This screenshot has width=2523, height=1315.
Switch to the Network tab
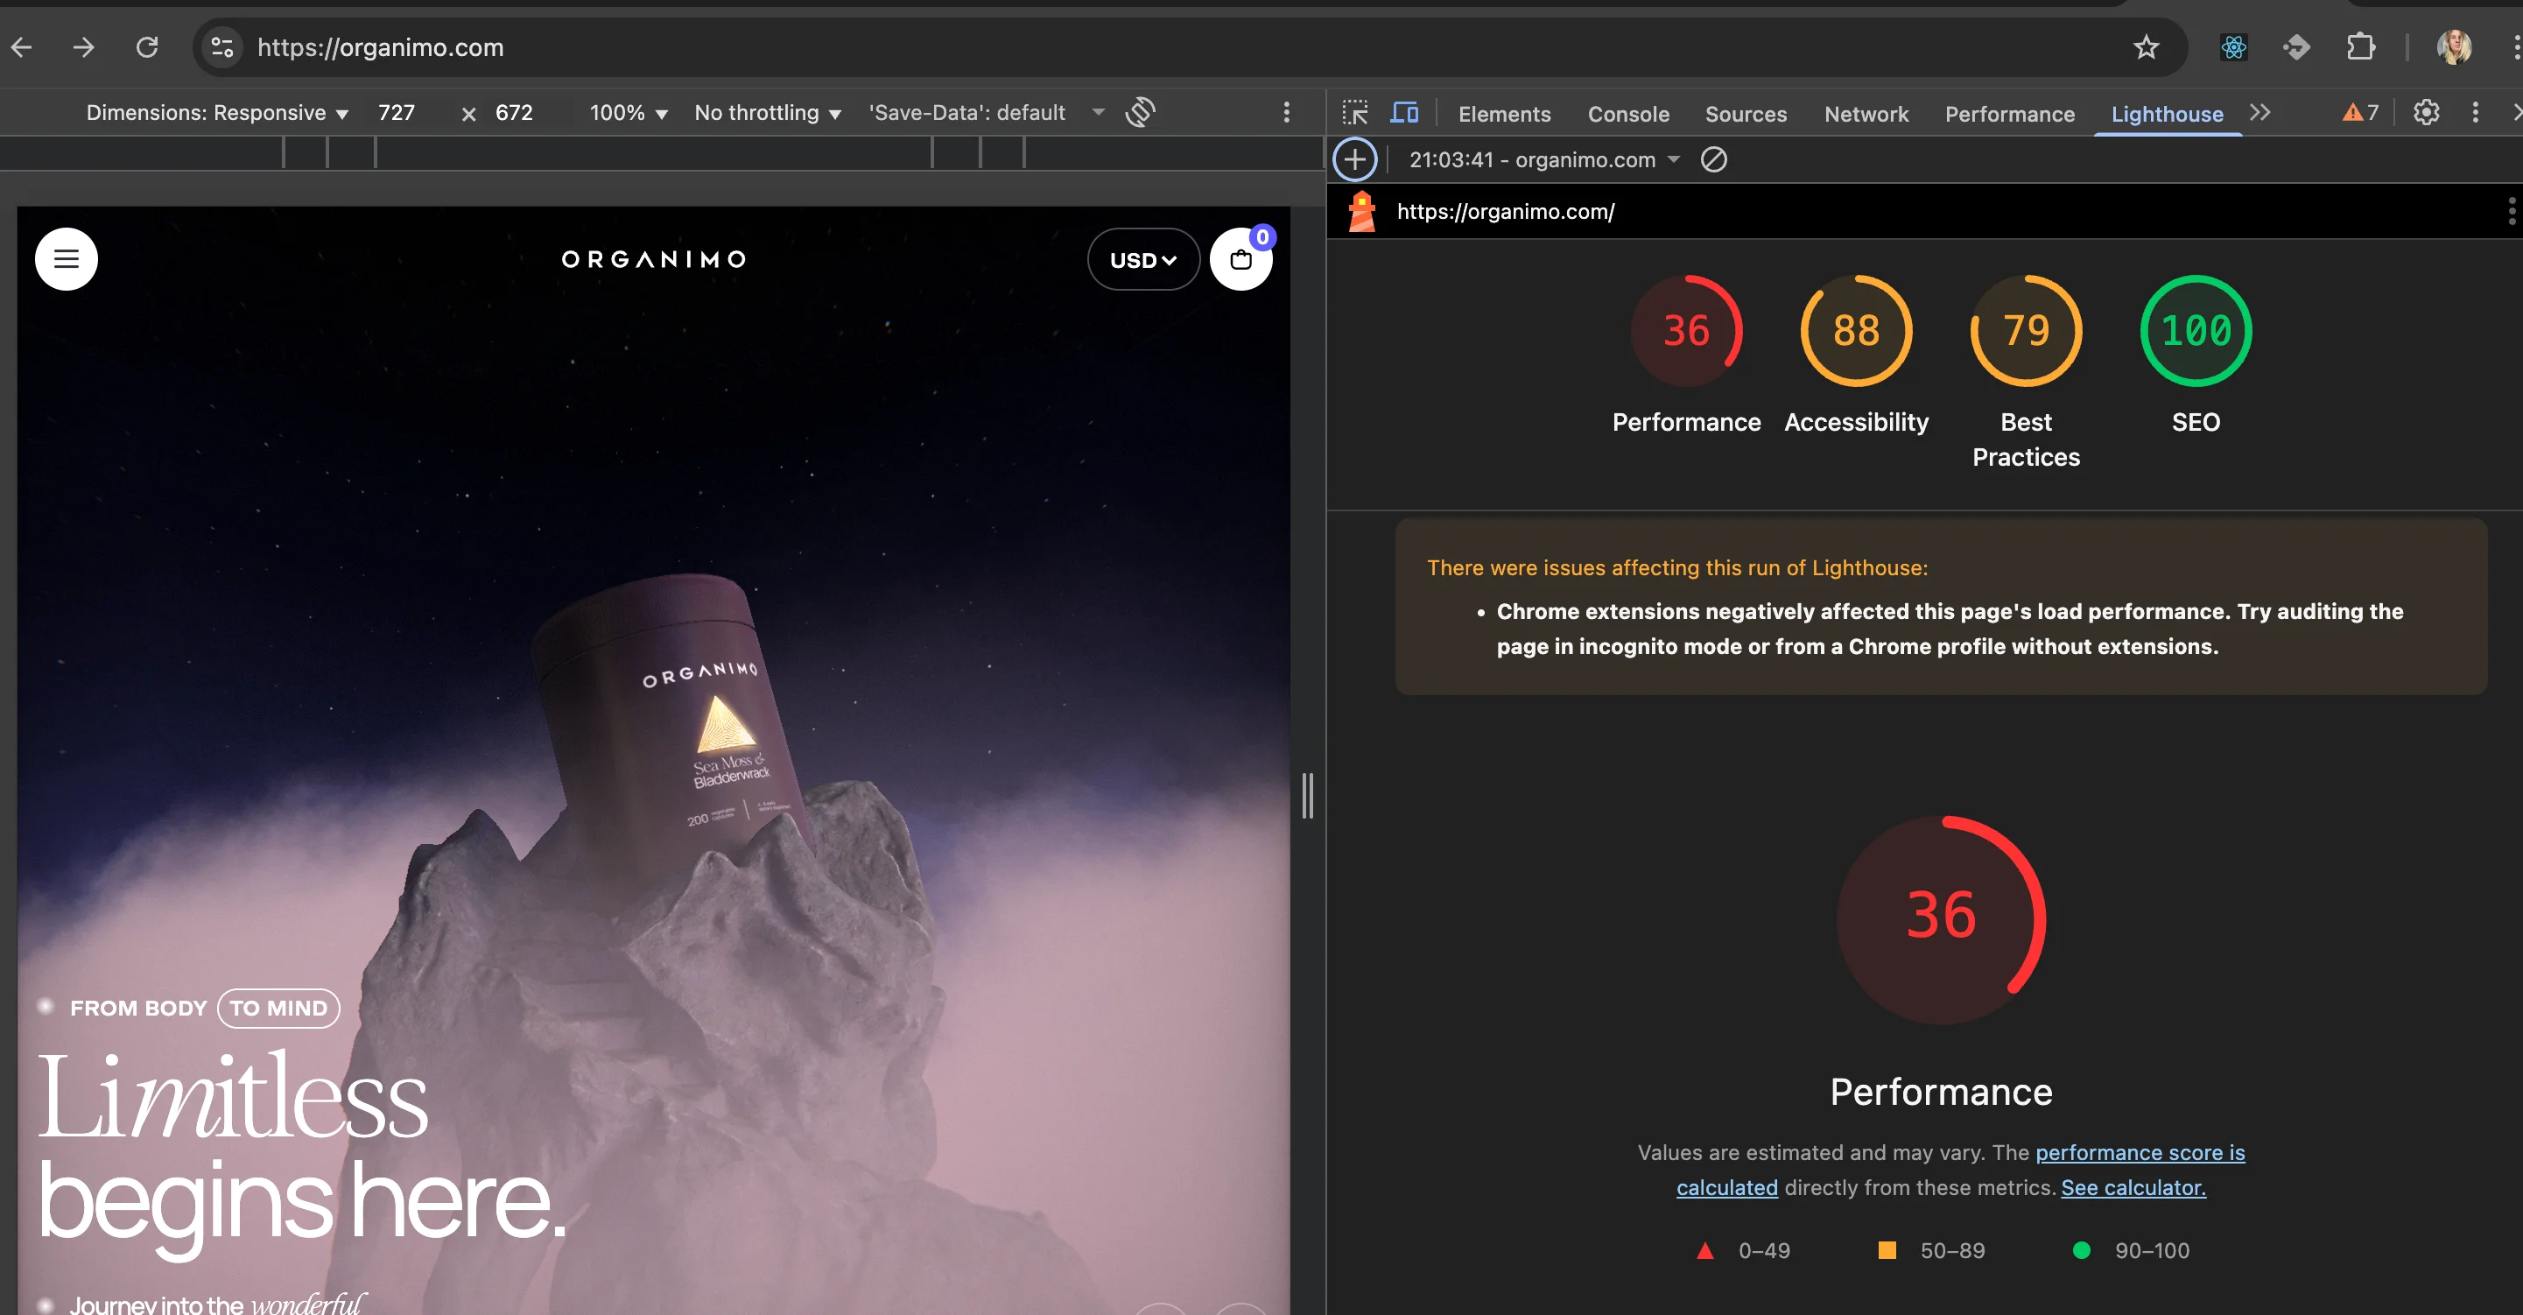point(1866,114)
